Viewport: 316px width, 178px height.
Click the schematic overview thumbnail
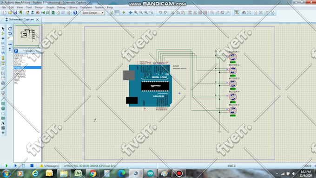[x=27, y=35]
